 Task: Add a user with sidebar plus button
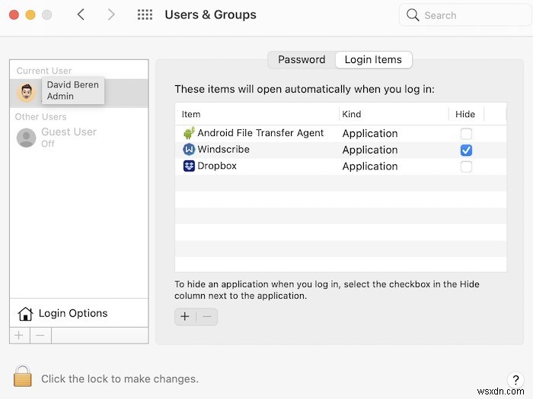click(x=19, y=336)
